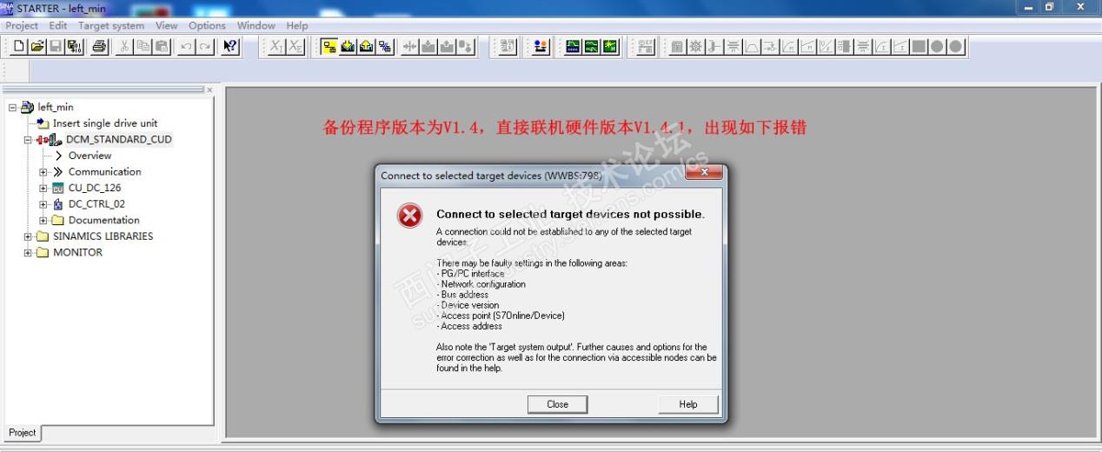
Task: Click the Load project to PG icon
Action: pyautogui.click(x=366, y=47)
